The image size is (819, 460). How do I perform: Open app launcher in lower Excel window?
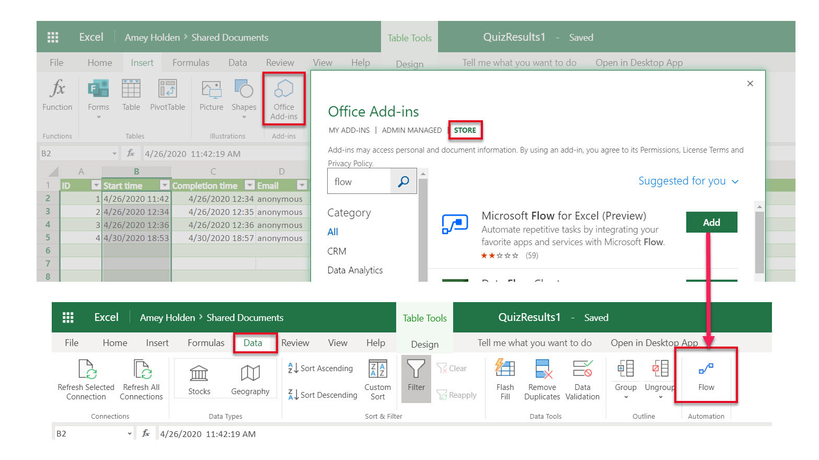68,317
